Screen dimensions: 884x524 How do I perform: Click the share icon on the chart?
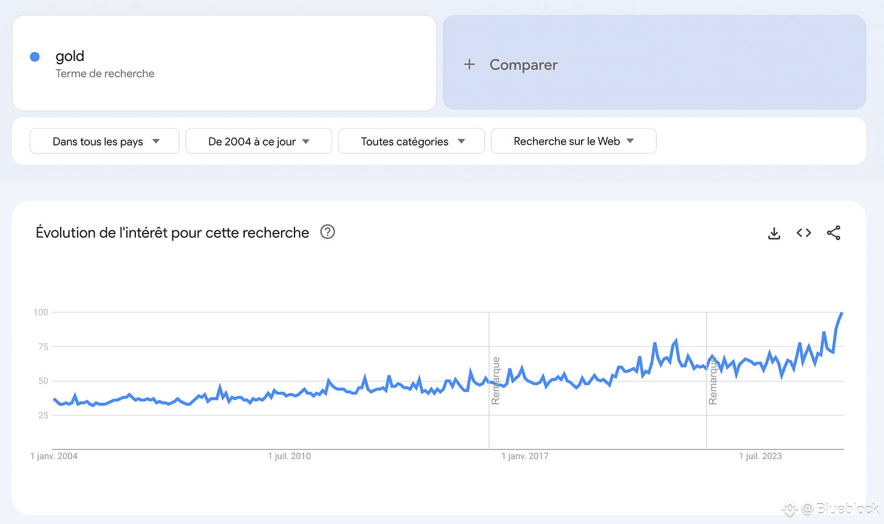[x=834, y=233]
